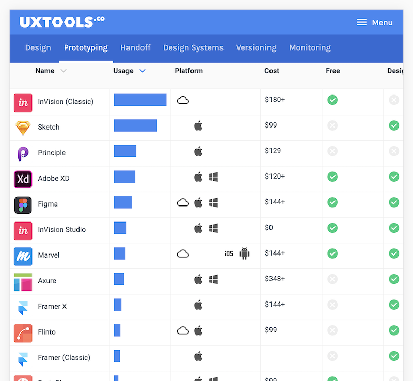
Task: Click the Framer (Classic) icon
Action: tap(23, 359)
